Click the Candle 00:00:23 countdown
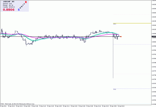 (9, 7)
